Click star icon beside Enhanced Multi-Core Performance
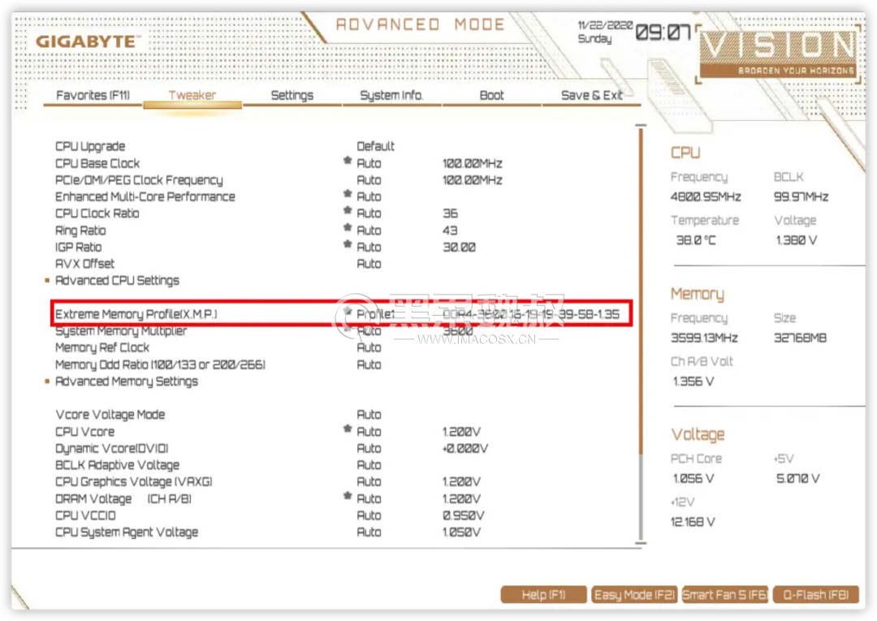877x621 pixels. tap(348, 194)
